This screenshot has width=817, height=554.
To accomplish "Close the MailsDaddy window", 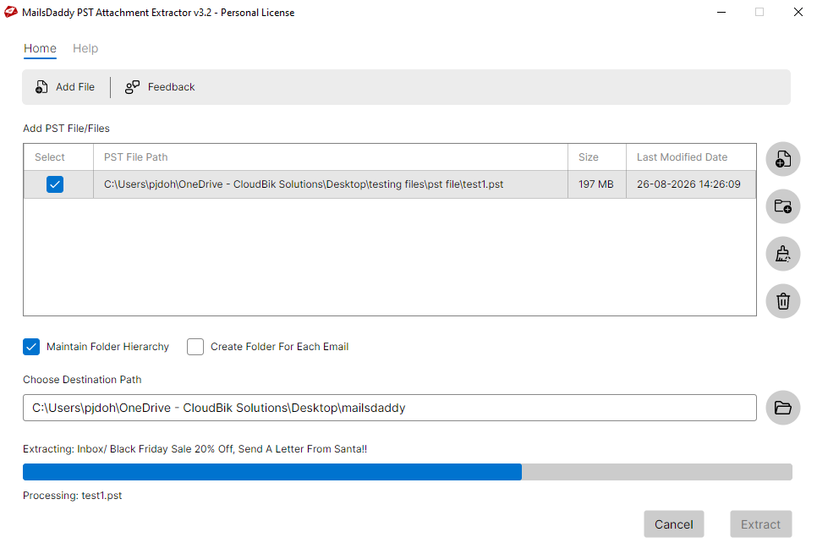I will (x=798, y=12).
